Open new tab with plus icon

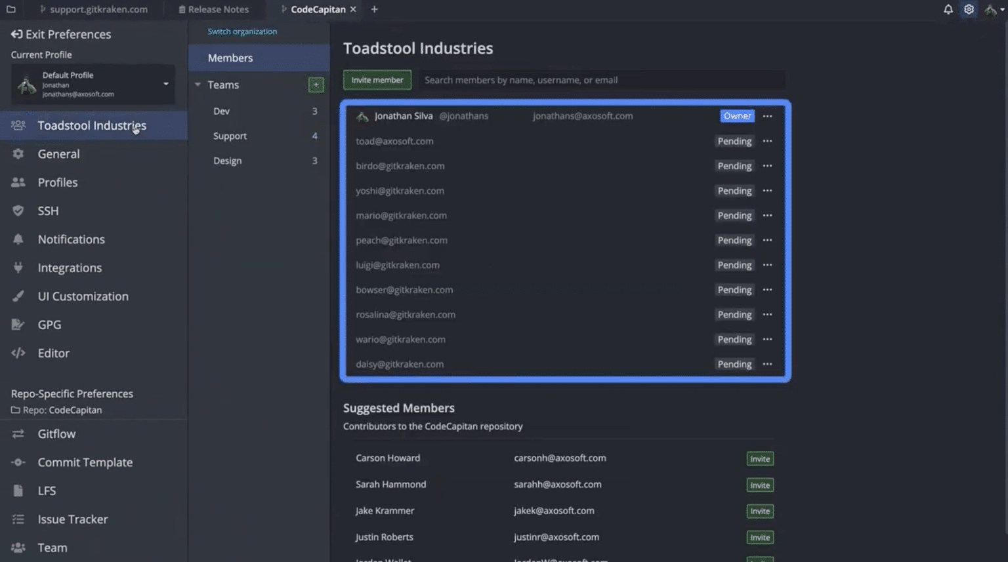[x=374, y=9]
